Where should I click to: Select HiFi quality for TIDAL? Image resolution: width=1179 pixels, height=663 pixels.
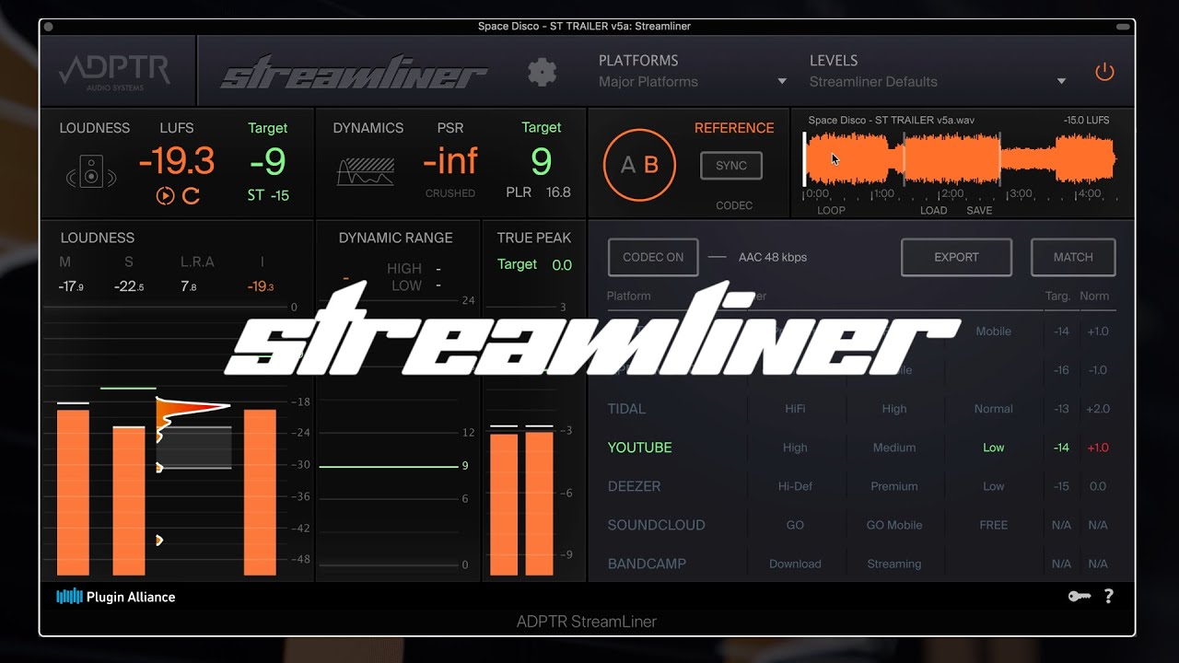point(795,408)
